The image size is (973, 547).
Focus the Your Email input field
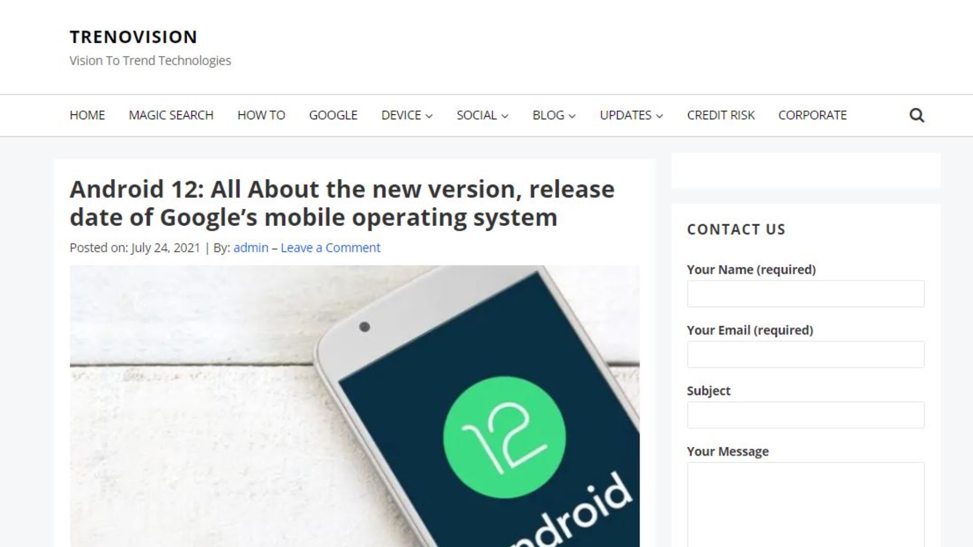coord(805,354)
